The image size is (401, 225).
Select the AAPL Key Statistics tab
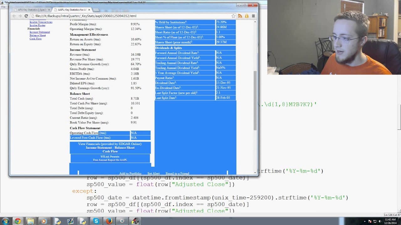coord(72,10)
